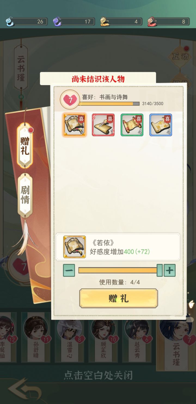The height and width of the screenshot is (404, 196).
Task: Click the gift quantity slider handle
Action: (x=160, y=270)
